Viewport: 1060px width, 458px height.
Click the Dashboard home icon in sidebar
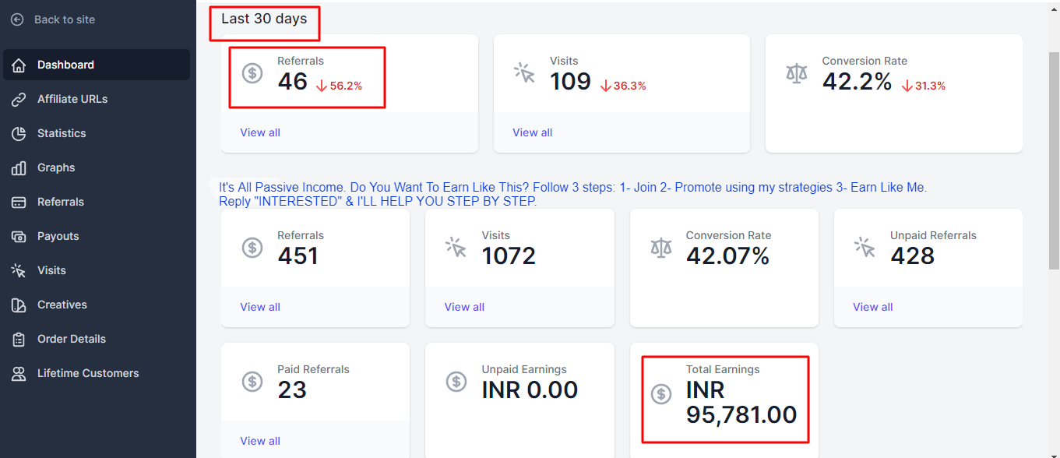tap(19, 65)
